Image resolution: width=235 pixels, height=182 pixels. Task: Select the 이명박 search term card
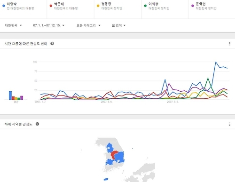pos(23,9)
